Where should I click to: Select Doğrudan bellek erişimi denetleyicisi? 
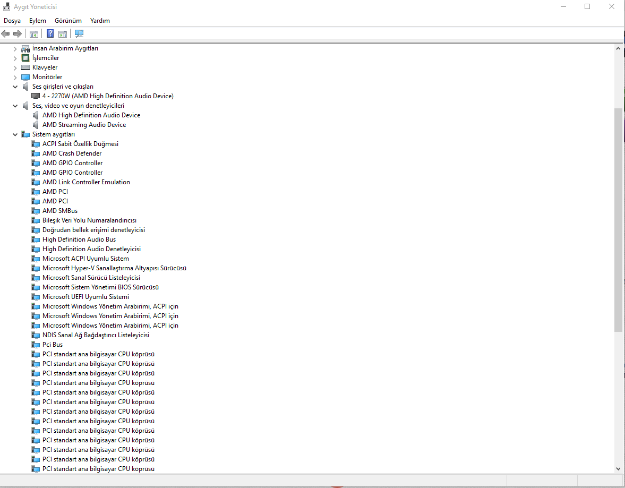[93, 230]
